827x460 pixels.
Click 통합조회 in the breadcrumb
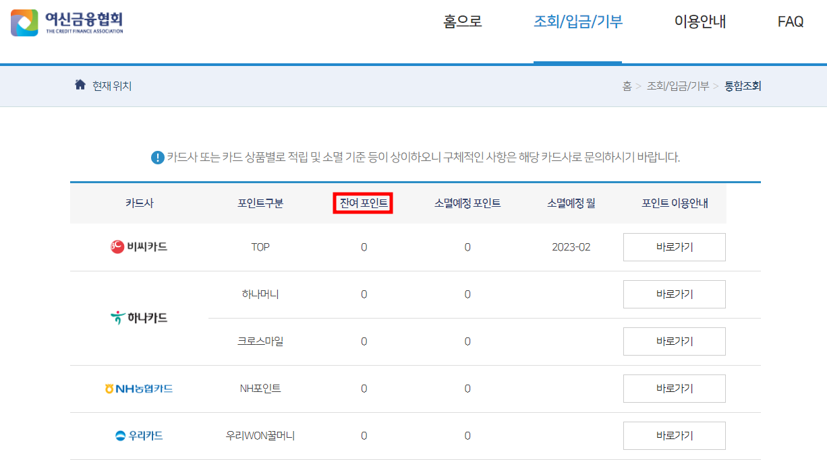[x=743, y=86]
